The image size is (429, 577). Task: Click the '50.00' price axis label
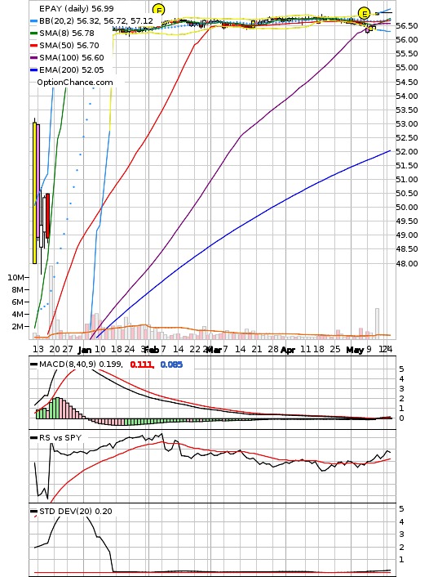(x=407, y=207)
